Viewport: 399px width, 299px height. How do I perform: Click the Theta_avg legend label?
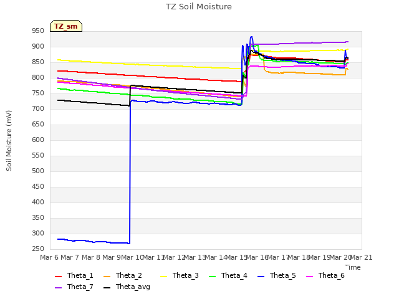pyautogui.click(x=133, y=287)
